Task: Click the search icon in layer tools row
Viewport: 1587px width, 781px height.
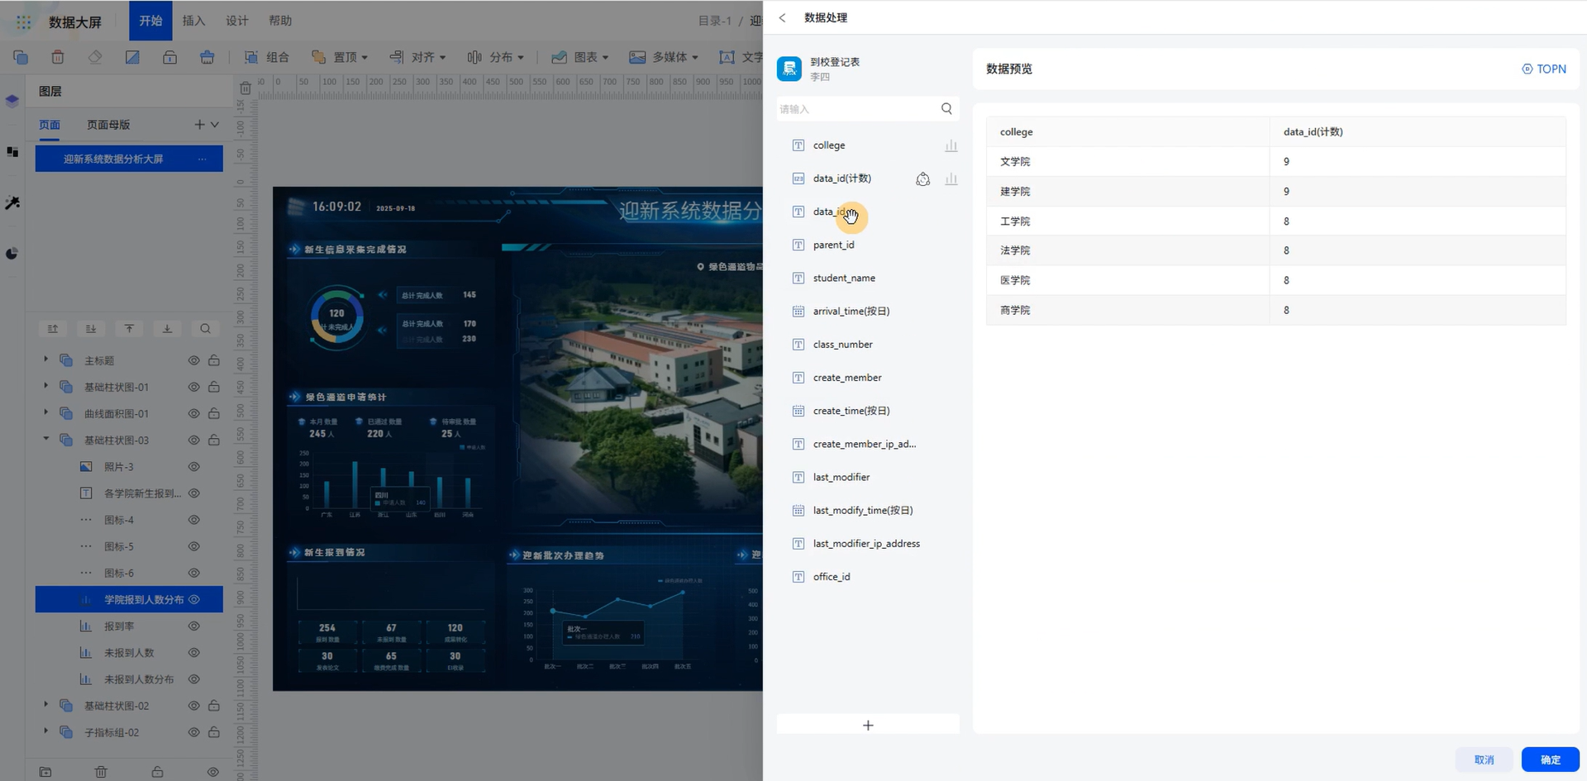Action: coord(205,329)
